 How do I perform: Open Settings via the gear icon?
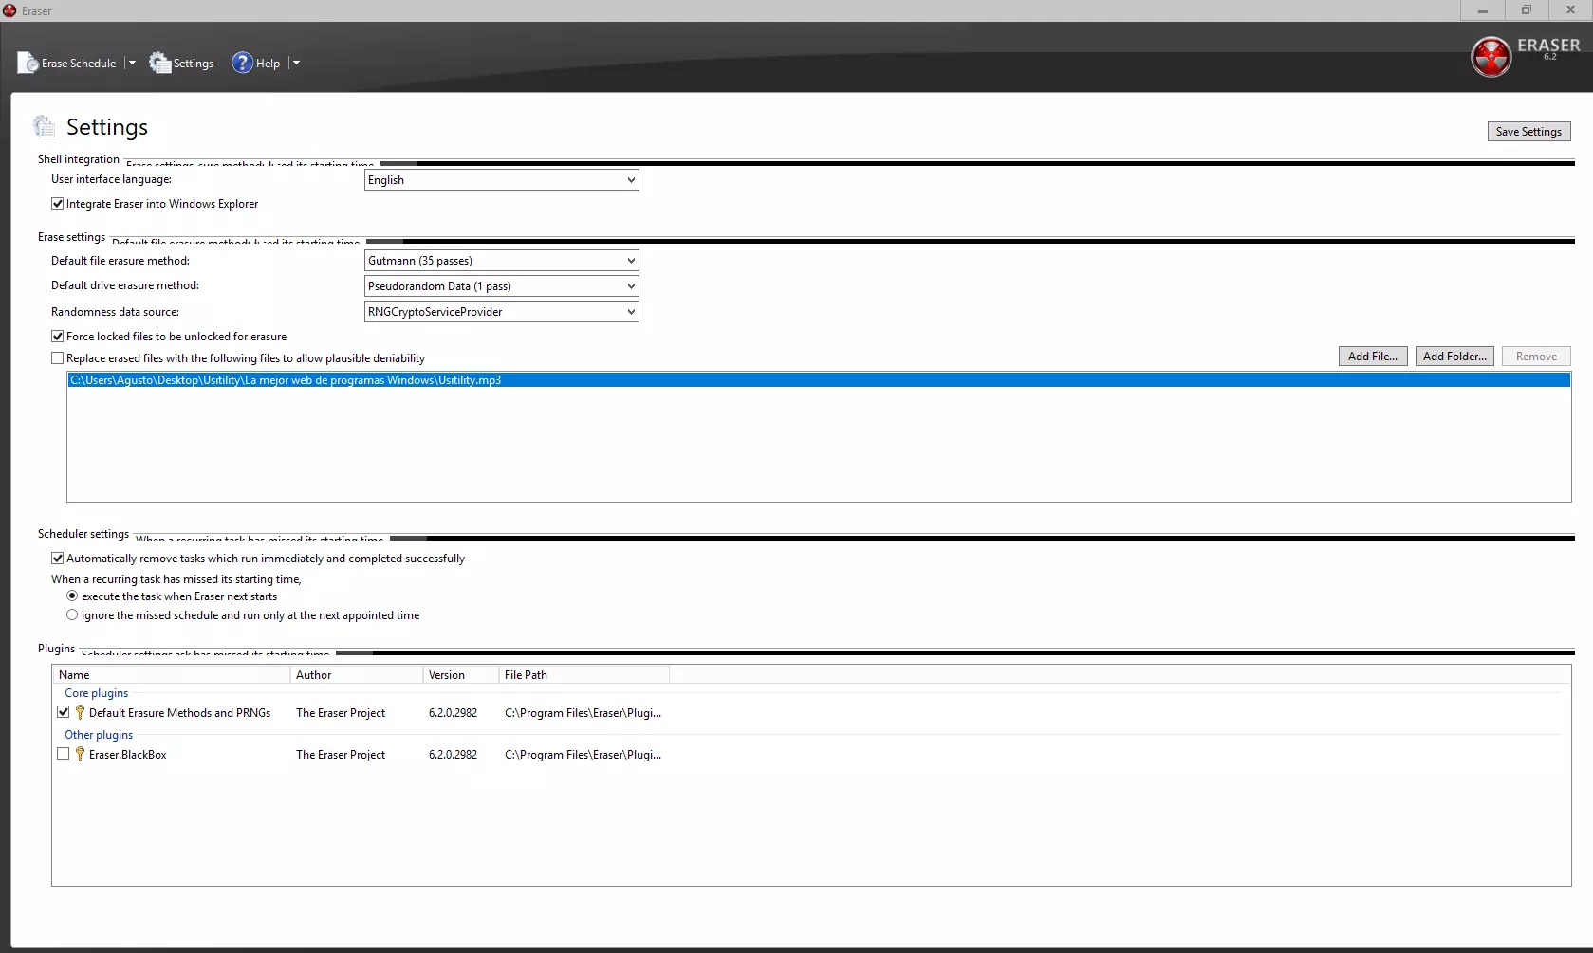(x=160, y=63)
